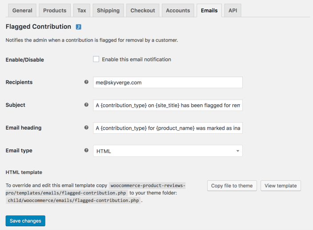313x230 pixels.
Task: Click the Emails tab
Action: (x=209, y=10)
